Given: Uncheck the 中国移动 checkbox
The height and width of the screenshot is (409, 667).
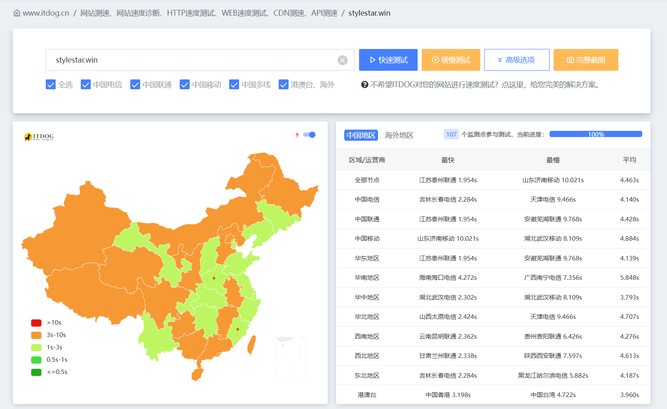Looking at the screenshot, I should coord(185,84).
